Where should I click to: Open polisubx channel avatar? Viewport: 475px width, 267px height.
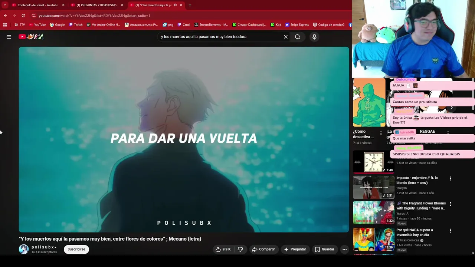[x=24, y=249]
